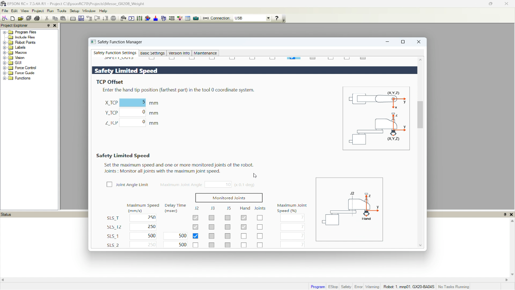Click the Print toolbar icon
Image resolution: width=515 pixels, height=290 pixels.
tap(37, 18)
